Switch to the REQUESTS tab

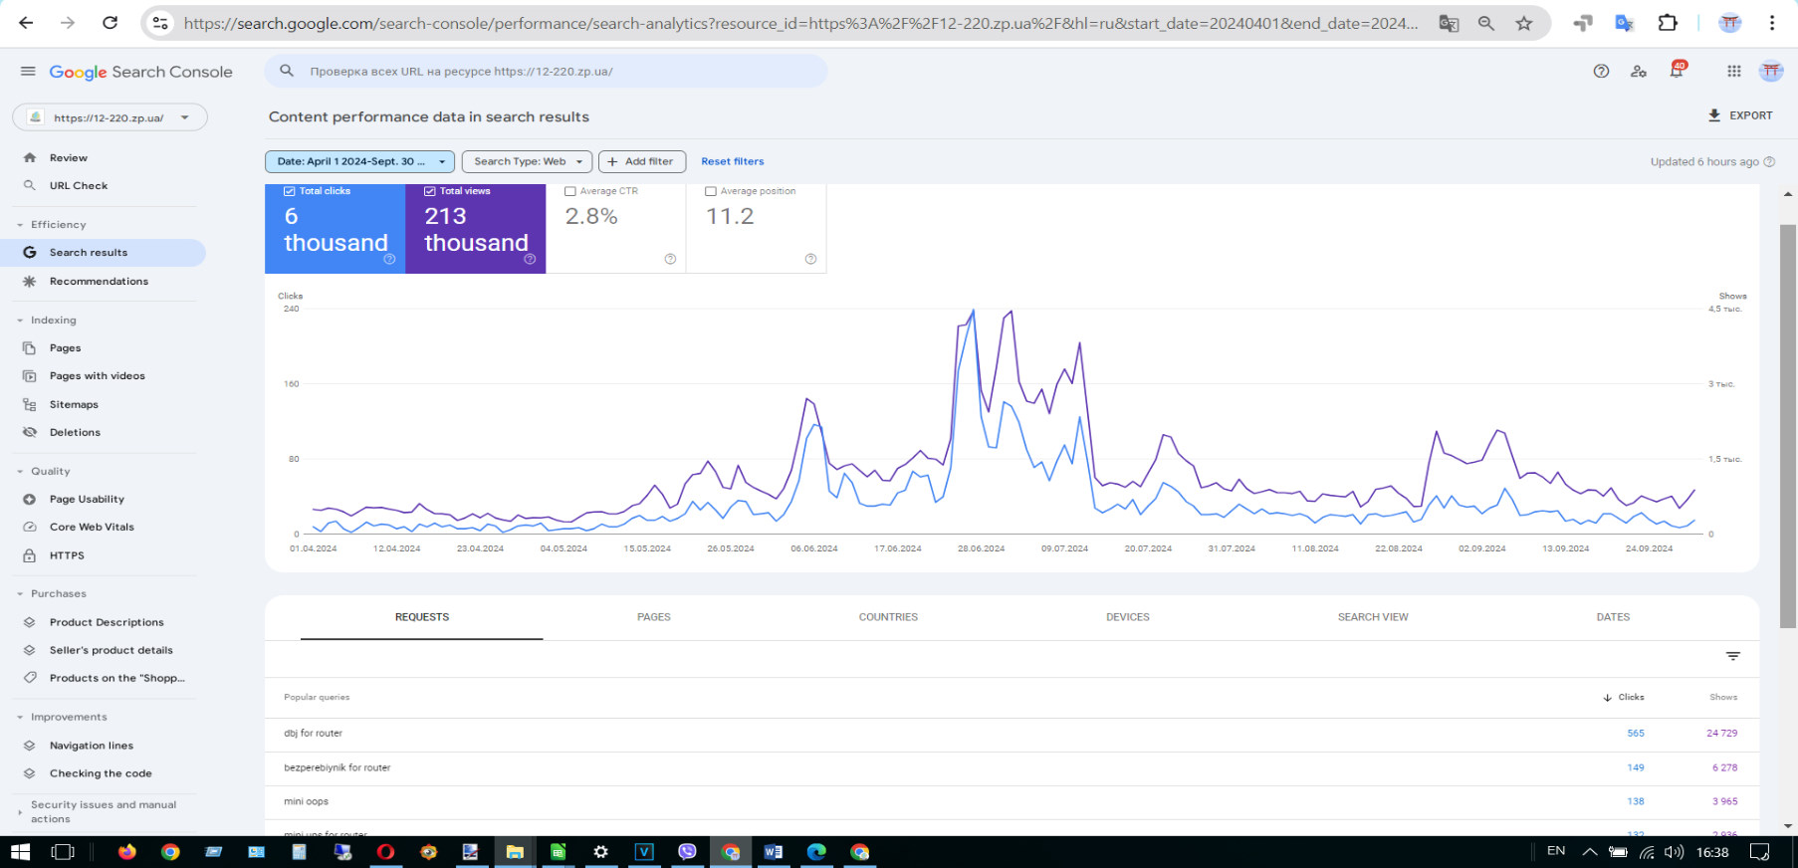[422, 617]
